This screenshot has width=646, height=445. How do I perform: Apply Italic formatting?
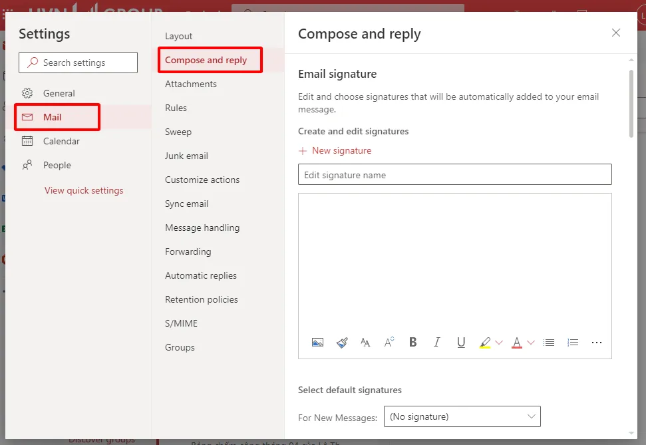tap(436, 342)
